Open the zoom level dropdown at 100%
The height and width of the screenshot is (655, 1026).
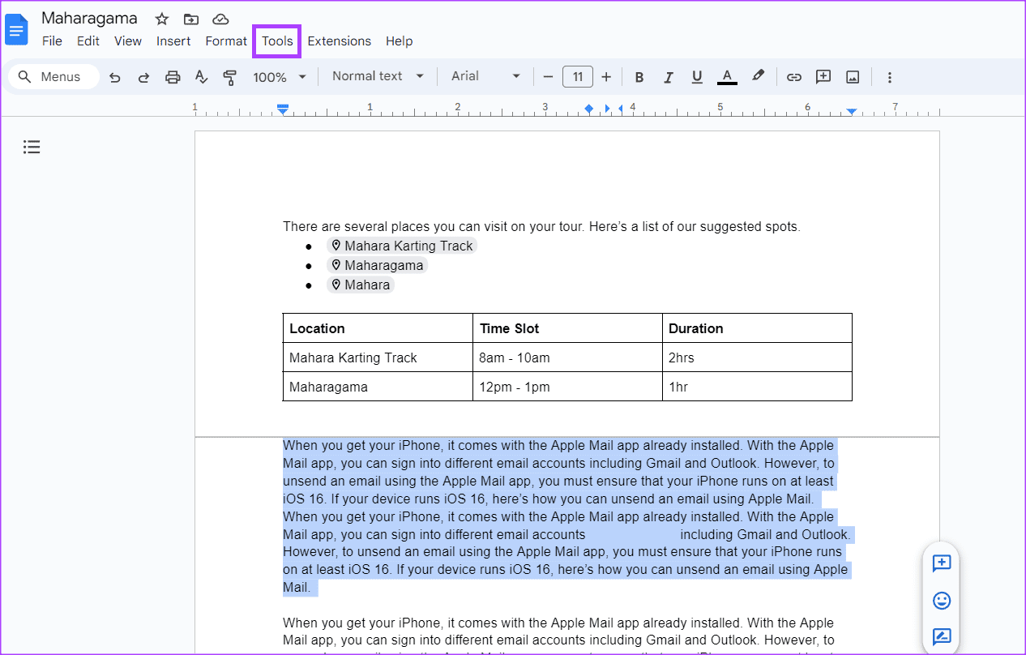[280, 76]
